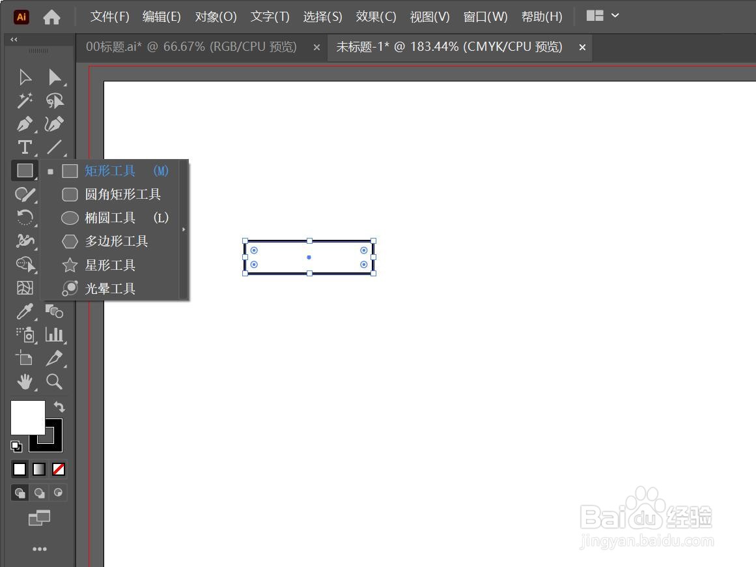Enable Draw Inside mode
Image resolution: width=756 pixels, height=567 pixels.
coord(59,493)
